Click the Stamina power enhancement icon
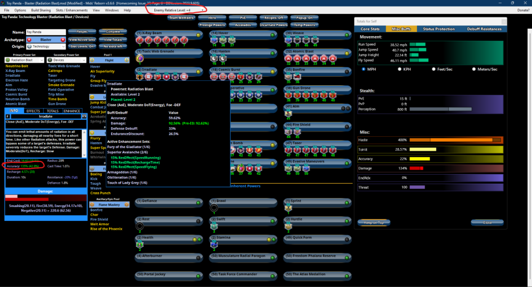 (214, 244)
